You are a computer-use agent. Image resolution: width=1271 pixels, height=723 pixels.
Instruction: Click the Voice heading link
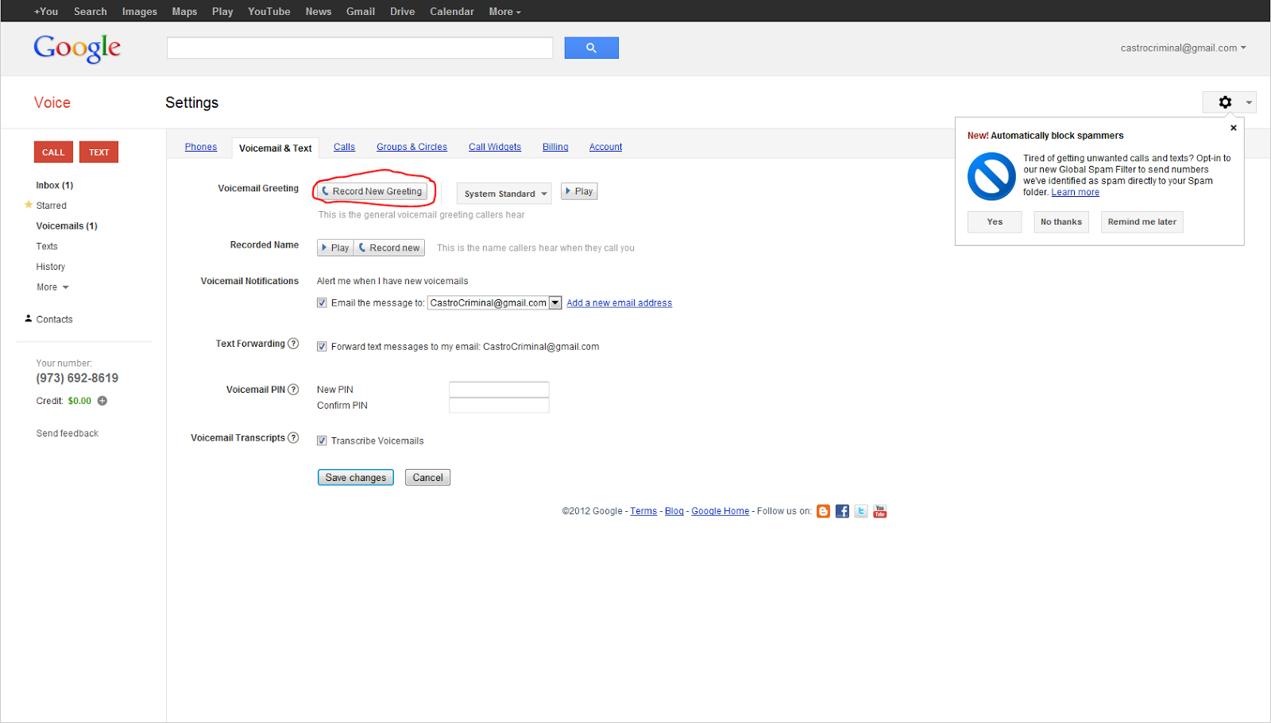point(52,102)
